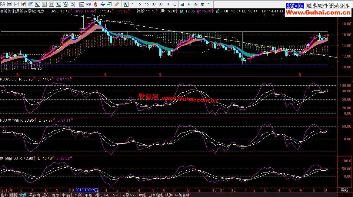353x197 pixels.
Task: Click the FS intraday icon
Action: pyautogui.click(x=126, y=4)
